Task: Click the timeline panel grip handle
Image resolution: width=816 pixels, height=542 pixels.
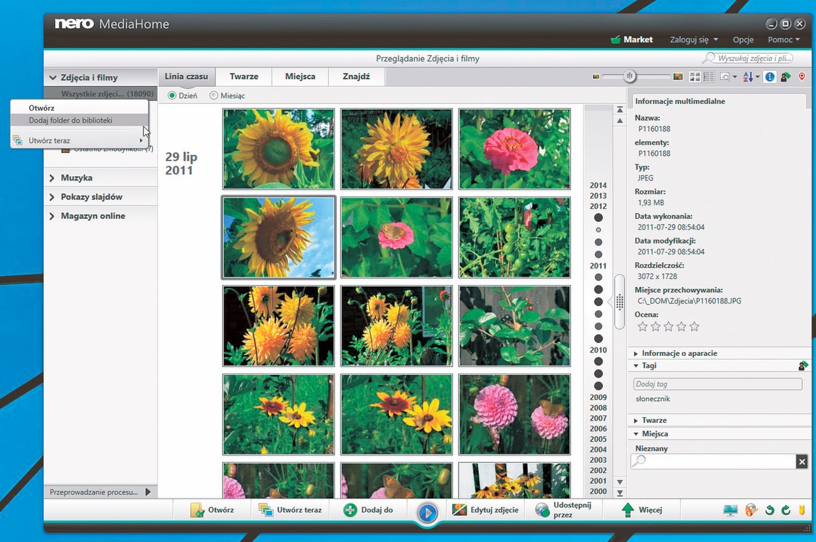Action: tap(620, 302)
